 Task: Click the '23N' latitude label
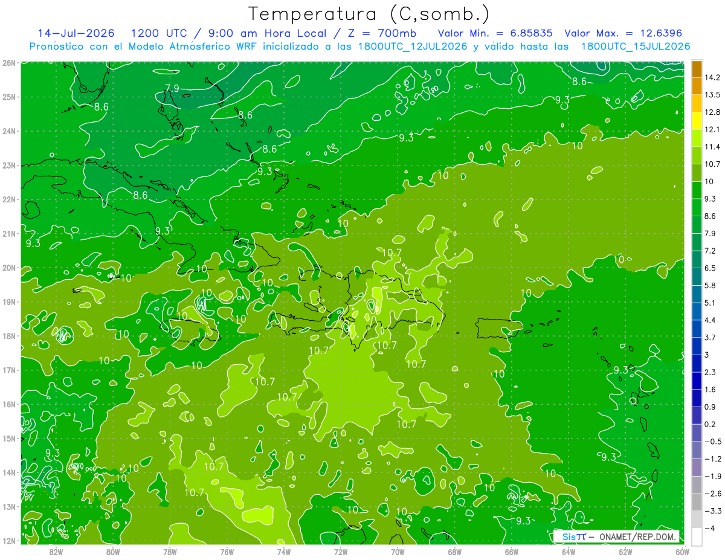click(9, 165)
